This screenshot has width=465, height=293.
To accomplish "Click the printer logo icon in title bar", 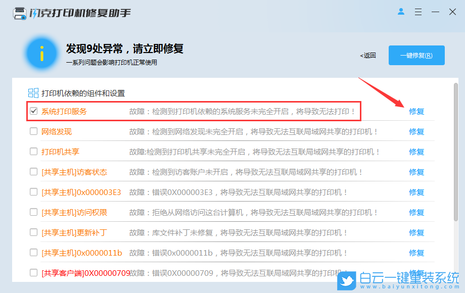I will pyautogui.click(x=19, y=13).
